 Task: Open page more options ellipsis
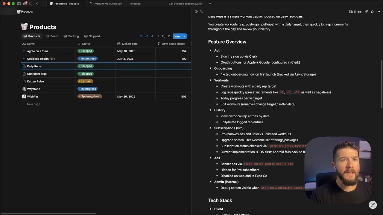coord(378,12)
